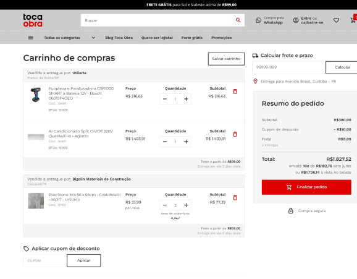Increase quantity of Bosch Furadeira
Screen dimensions: 357x279
[186, 99]
